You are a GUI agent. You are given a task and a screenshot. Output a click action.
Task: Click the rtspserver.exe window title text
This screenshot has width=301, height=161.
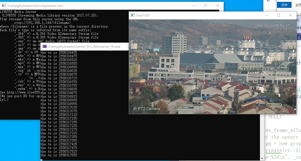coord(35,6)
